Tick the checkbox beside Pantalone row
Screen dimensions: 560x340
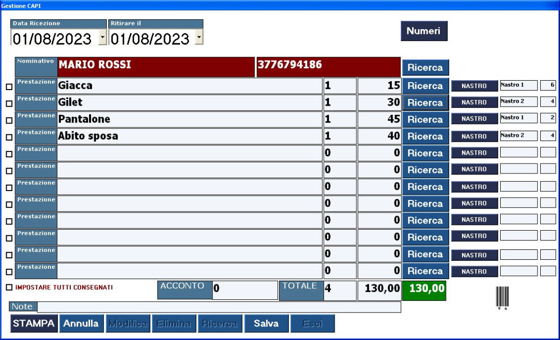tap(9, 120)
